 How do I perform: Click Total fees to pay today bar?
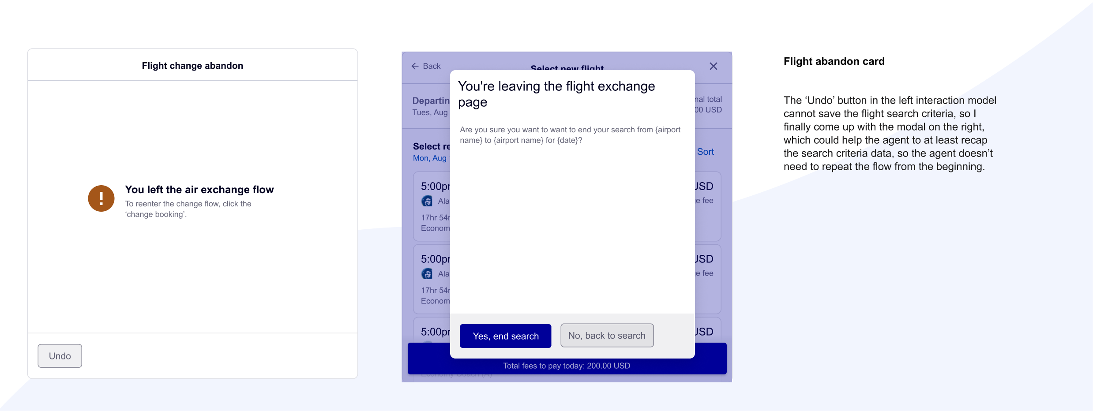point(567,366)
